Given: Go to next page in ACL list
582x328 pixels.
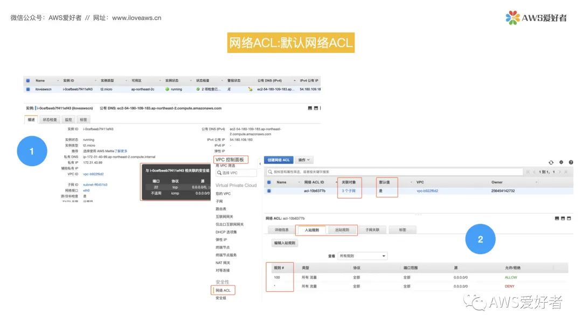Looking at the screenshot, I should pos(560,172).
